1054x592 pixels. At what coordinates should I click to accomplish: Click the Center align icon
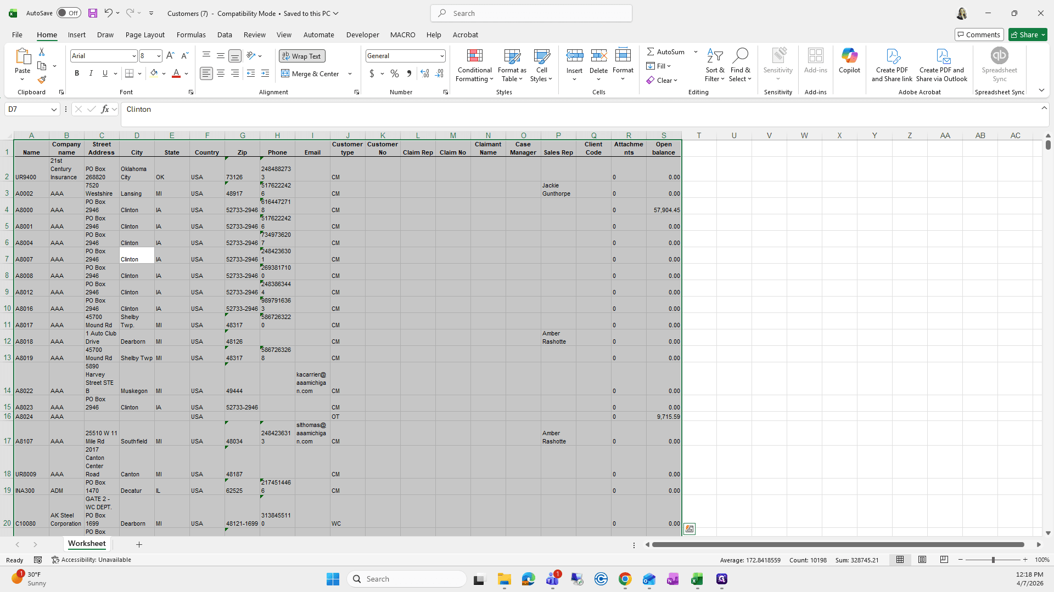(221, 73)
